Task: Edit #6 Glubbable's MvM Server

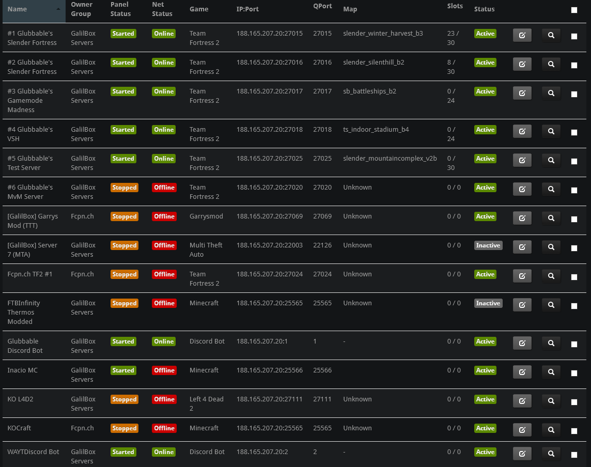Action: click(x=522, y=189)
